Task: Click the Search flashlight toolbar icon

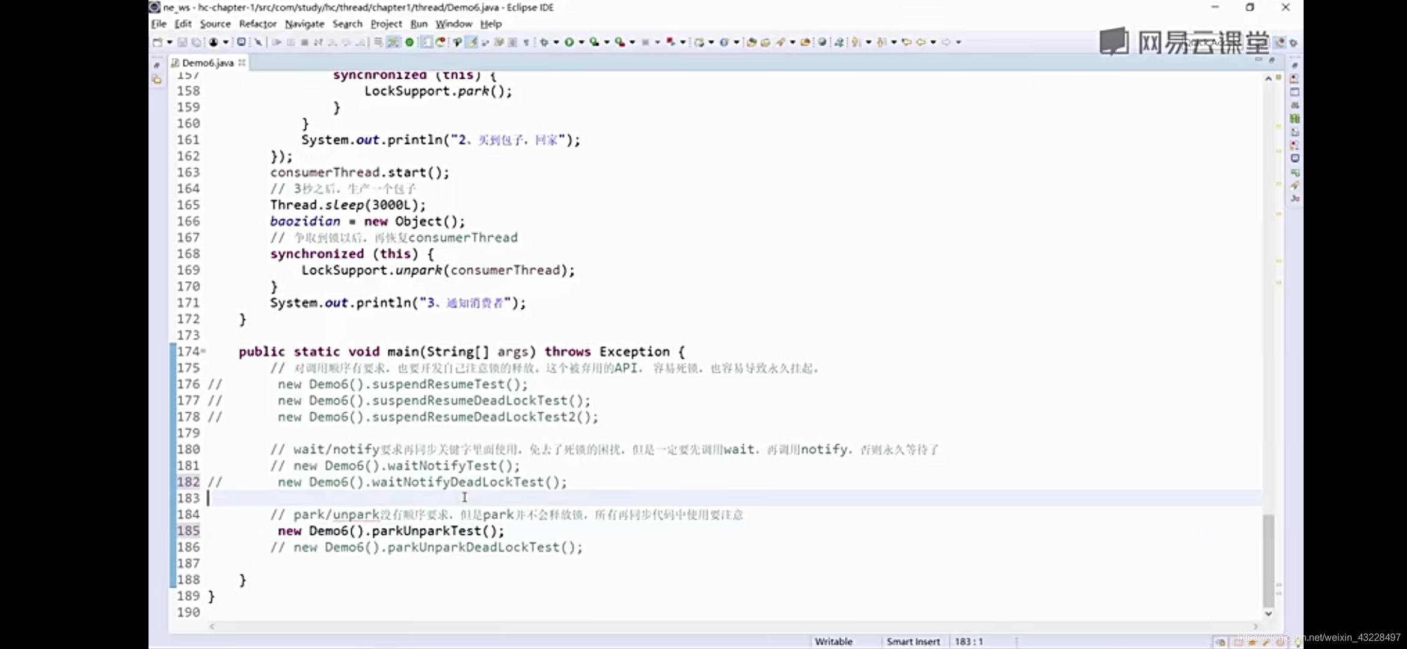Action: (780, 42)
